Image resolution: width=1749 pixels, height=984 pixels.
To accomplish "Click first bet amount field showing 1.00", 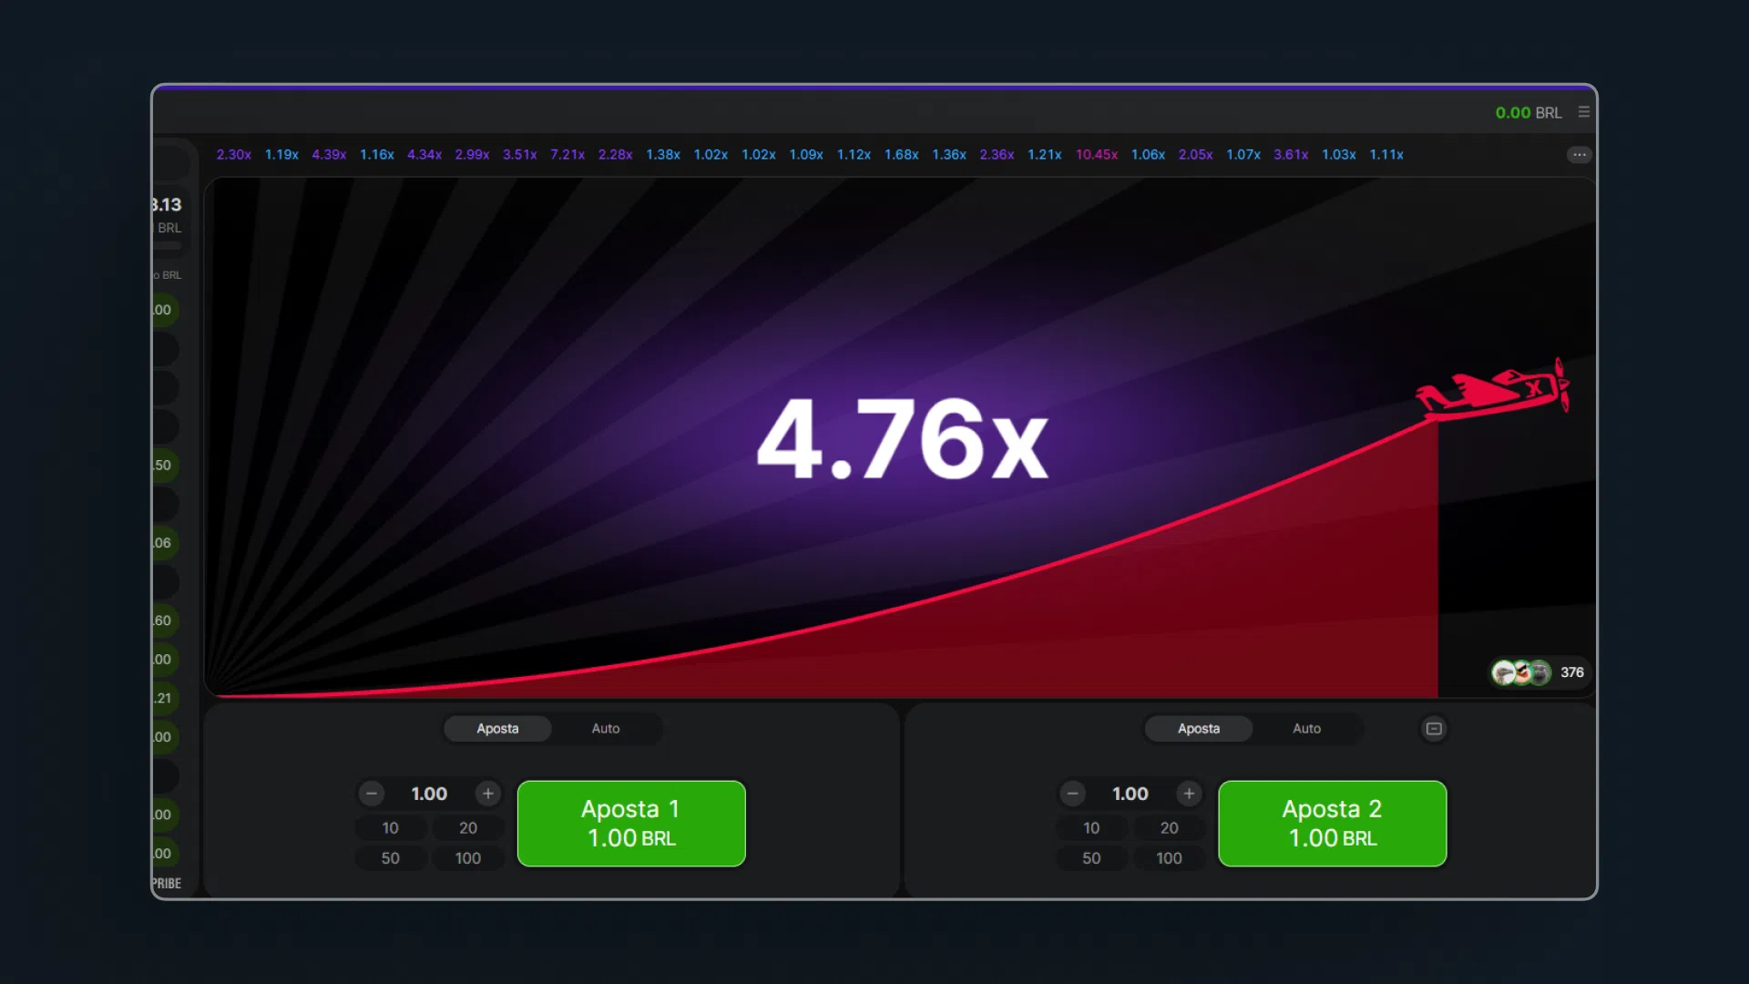I will pyautogui.click(x=429, y=794).
